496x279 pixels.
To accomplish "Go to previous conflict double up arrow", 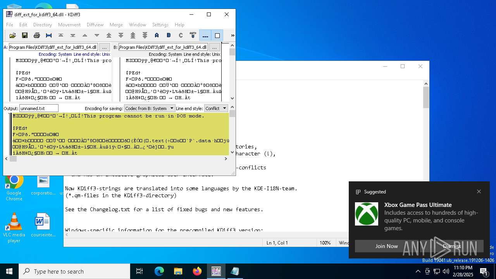I will [x=109, y=35].
